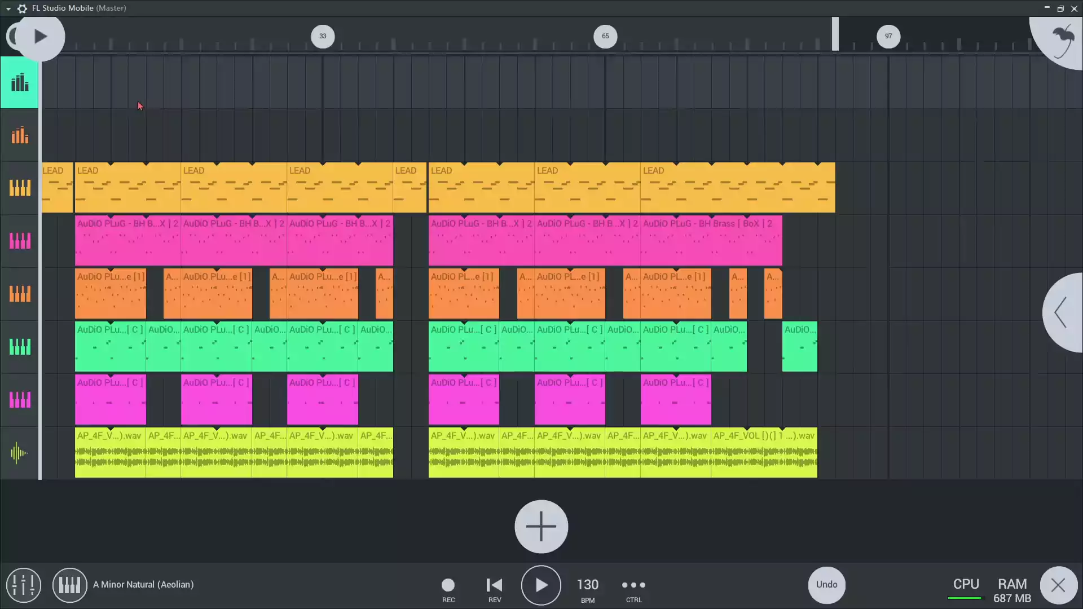
Task: Select the bar graph icon second in sidebar
Action: click(x=20, y=135)
